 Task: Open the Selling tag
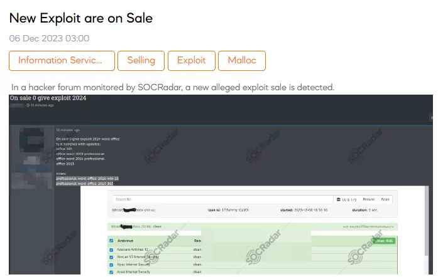141,61
